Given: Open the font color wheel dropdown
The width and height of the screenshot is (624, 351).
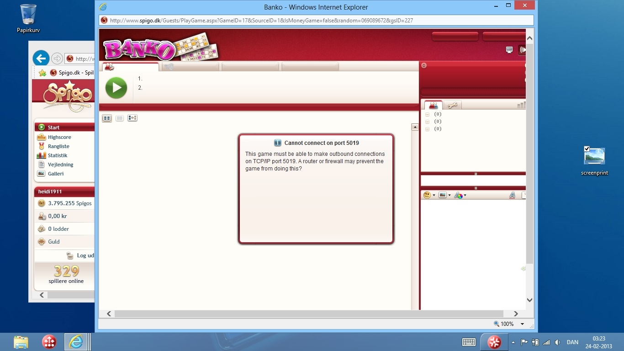Looking at the screenshot, I should [x=460, y=195].
